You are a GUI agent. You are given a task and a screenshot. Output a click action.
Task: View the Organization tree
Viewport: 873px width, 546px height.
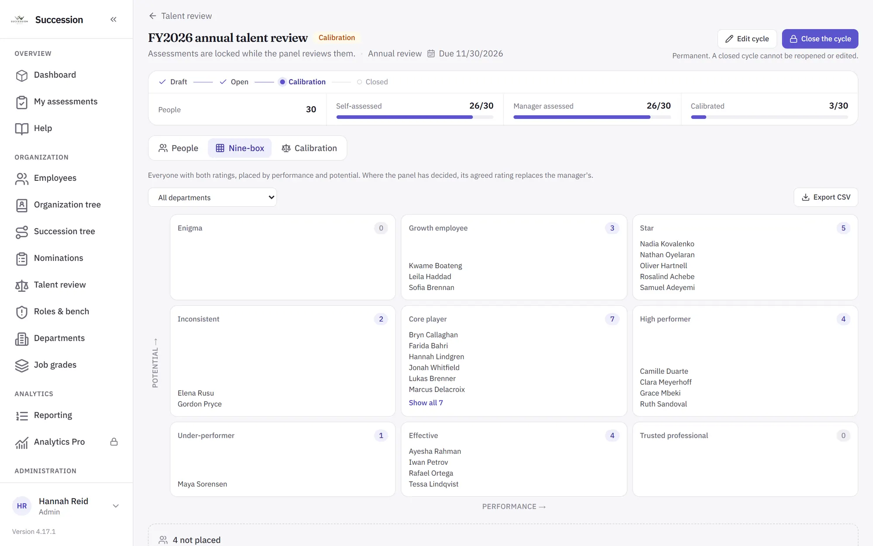pos(66,205)
